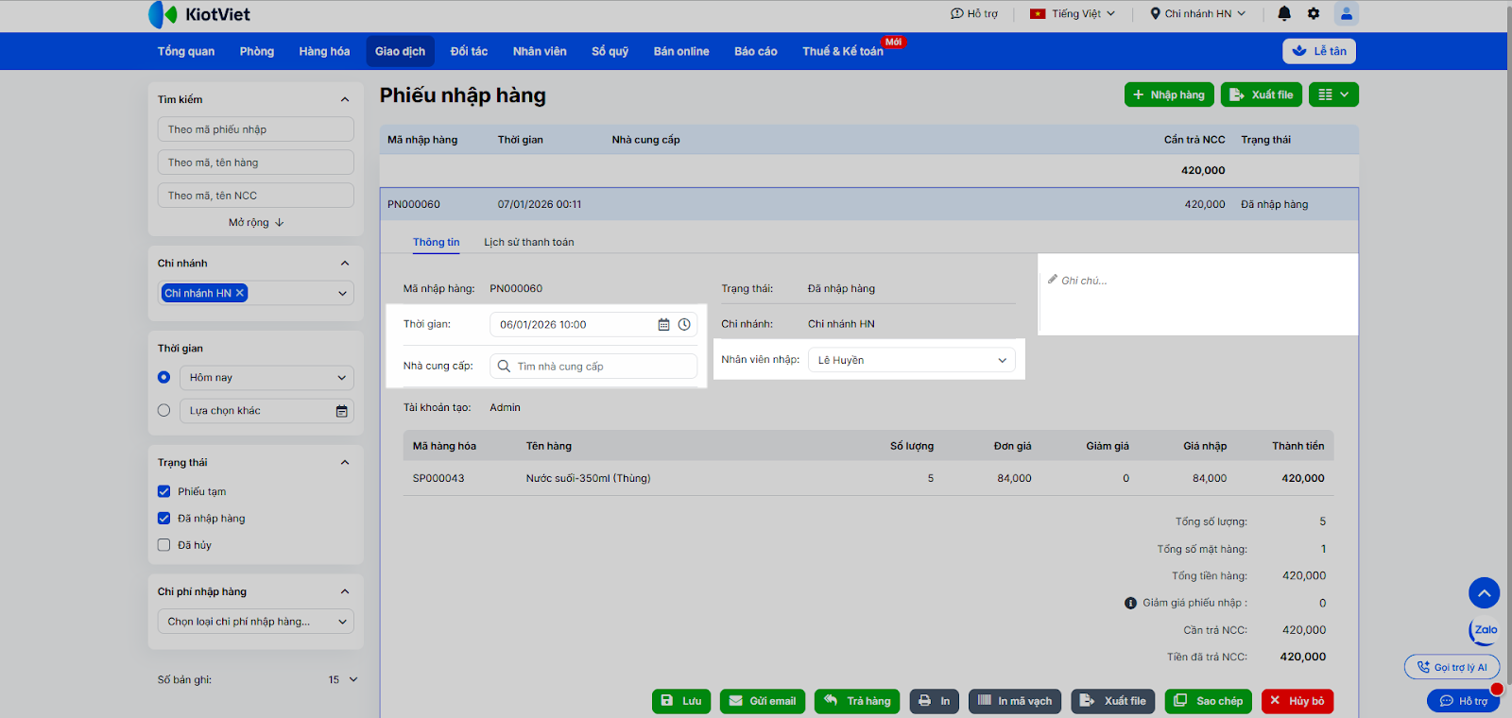Open the Hôm nay time dropdown

tap(266, 378)
